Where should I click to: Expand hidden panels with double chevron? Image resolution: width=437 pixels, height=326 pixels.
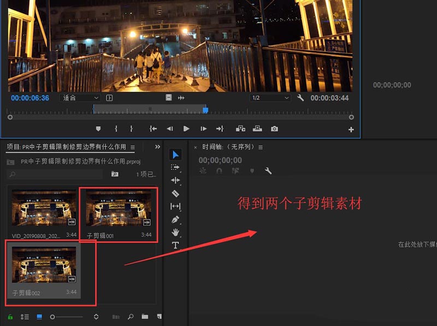[x=158, y=147]
